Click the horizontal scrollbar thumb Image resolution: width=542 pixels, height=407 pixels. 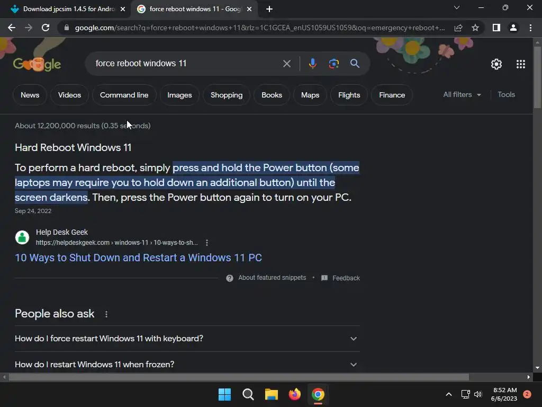[239, 377]
